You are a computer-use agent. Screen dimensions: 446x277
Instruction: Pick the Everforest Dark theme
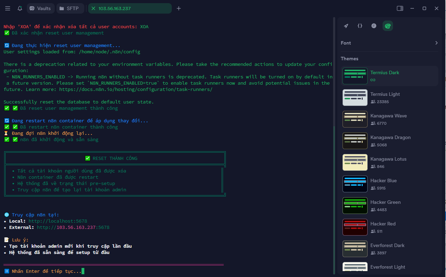coord(390,249)
